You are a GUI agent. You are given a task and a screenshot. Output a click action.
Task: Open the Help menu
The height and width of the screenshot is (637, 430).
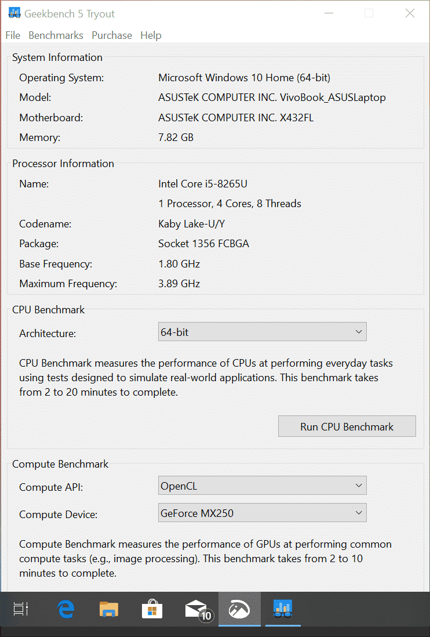point(151,35)
